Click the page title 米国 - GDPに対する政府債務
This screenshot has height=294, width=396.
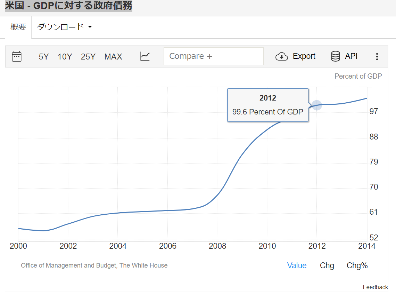pyautogui.click(x=68, y=6)
